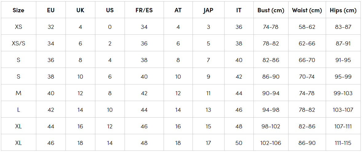Click the XS/S size label
The height and width of the screenshot is (152, 362).
18,43
